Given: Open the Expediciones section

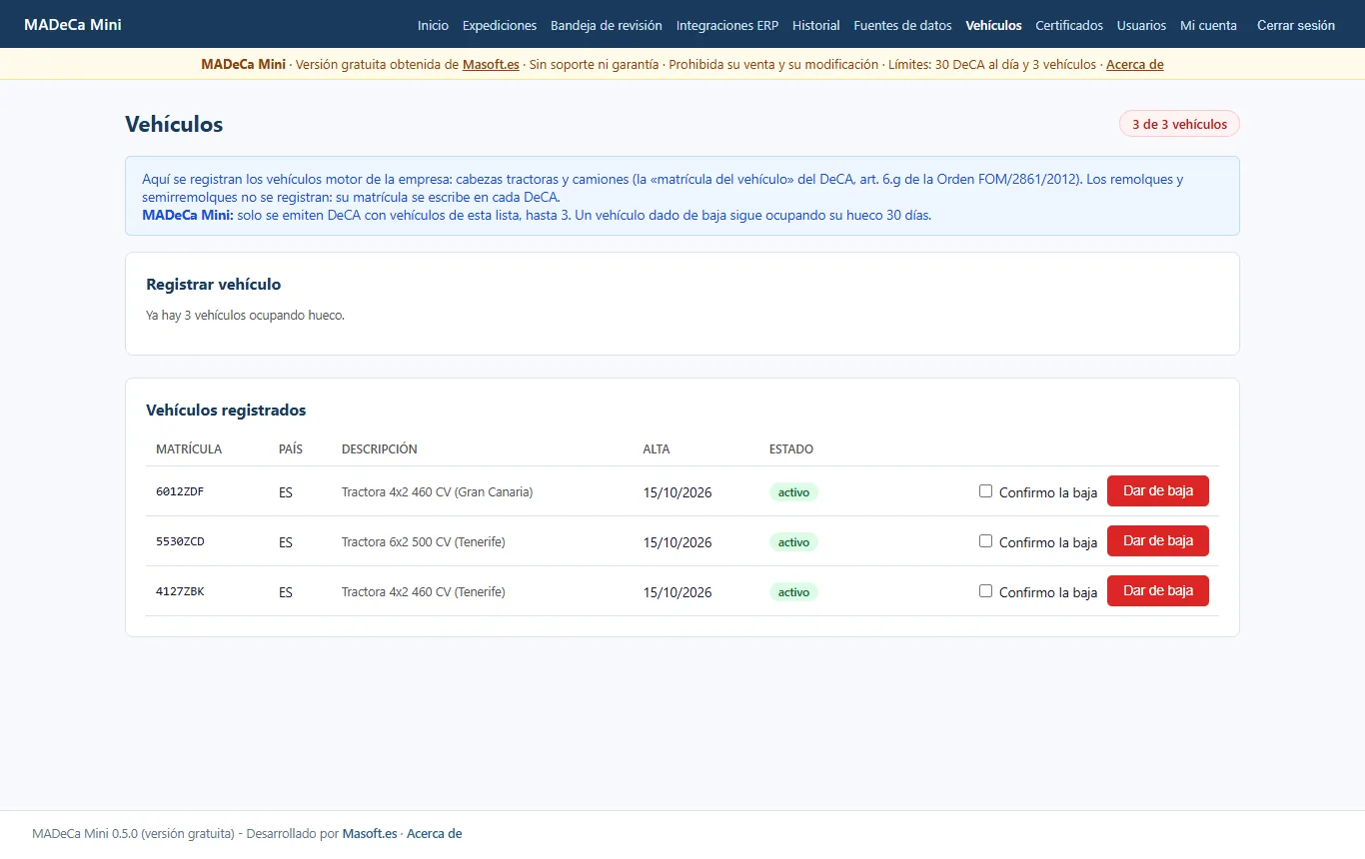Looking at the screenshot, I should click(500, 25).
